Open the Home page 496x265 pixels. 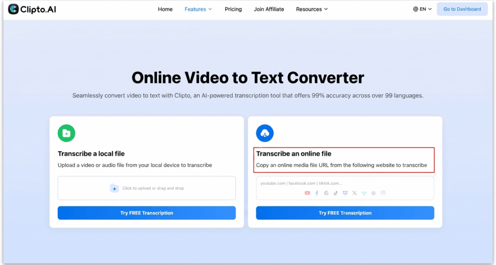[x=165, y=9]
